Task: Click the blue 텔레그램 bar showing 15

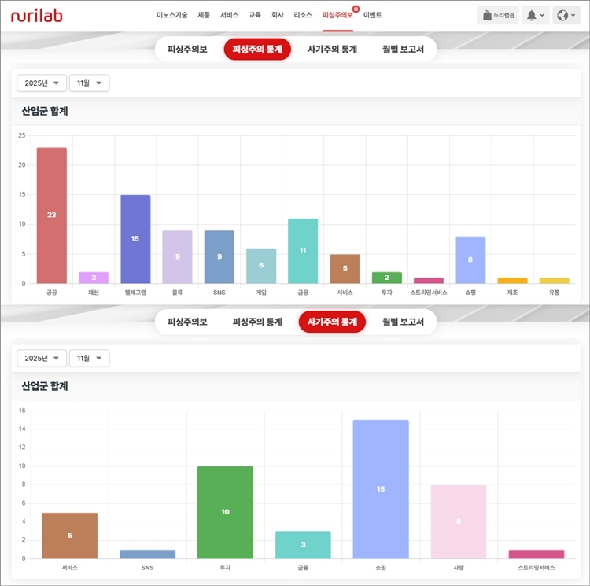Action: coord(135,238)
